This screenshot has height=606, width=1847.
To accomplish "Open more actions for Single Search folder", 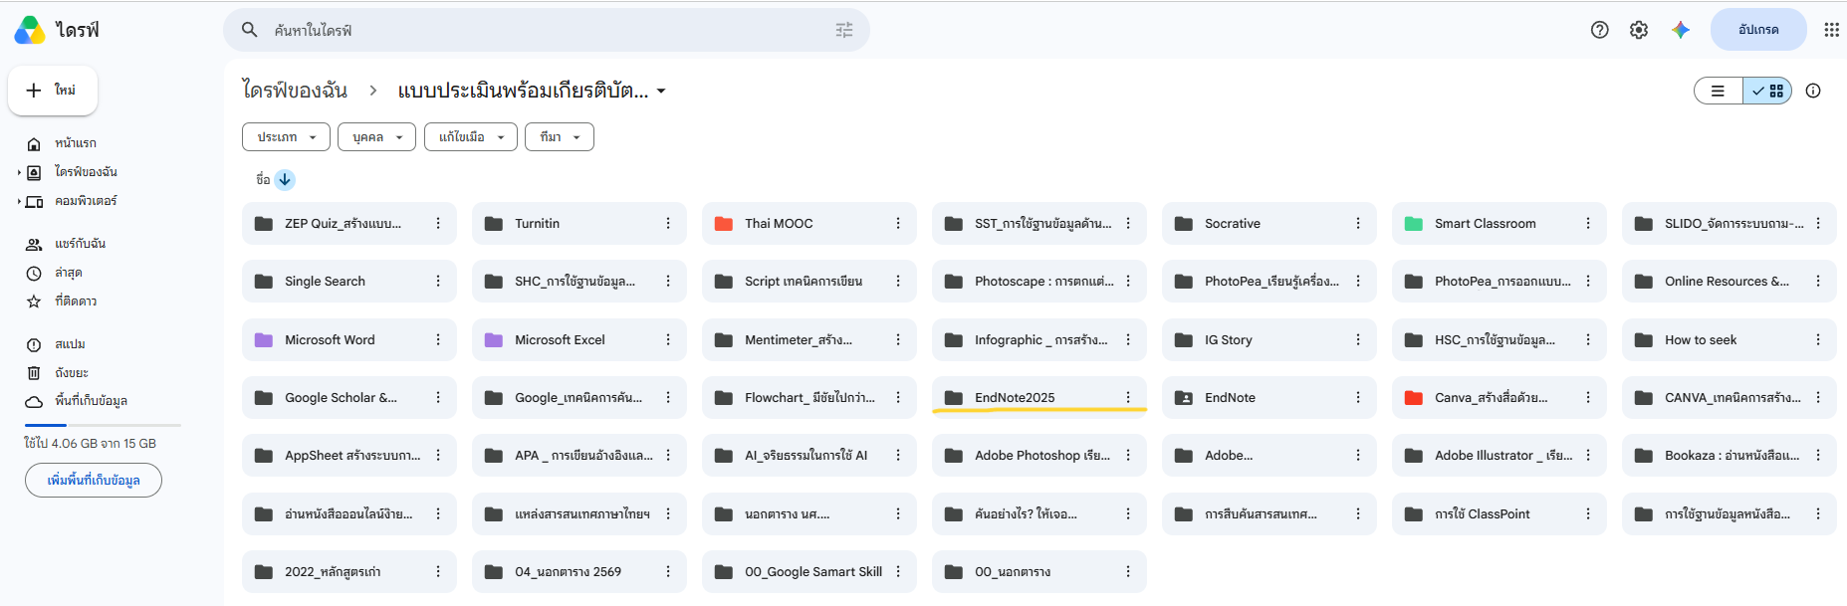I will click(x=438, y=282).
